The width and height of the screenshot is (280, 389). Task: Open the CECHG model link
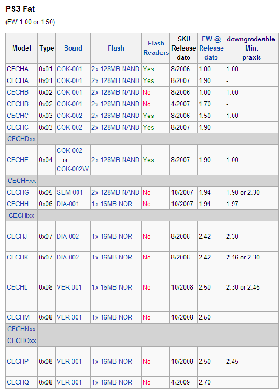18,192
